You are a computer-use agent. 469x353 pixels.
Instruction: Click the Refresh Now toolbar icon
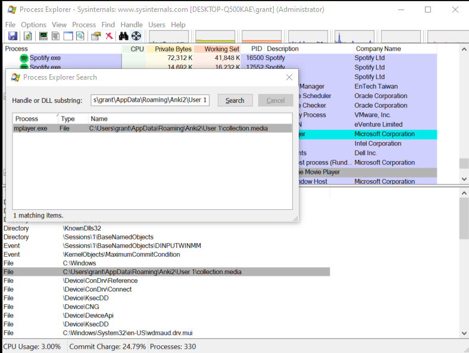click(28, 36)
